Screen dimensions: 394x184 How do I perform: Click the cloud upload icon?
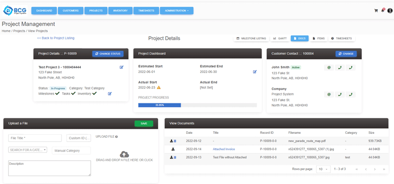pos(125,154)
